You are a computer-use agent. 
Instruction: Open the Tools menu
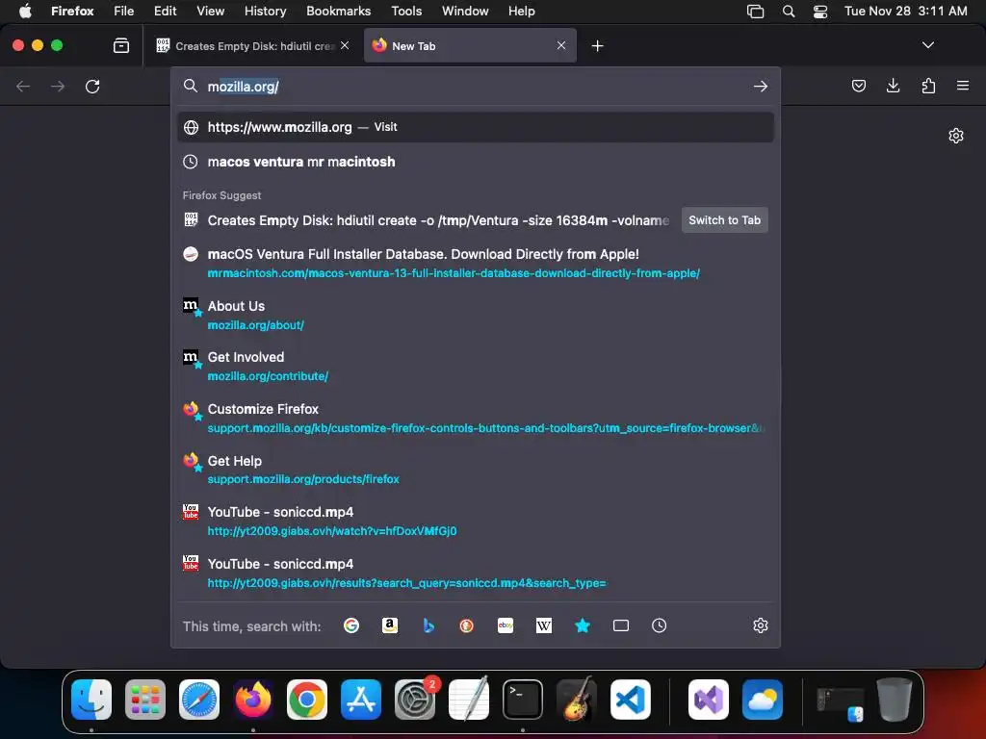click(x=406, y=12)
